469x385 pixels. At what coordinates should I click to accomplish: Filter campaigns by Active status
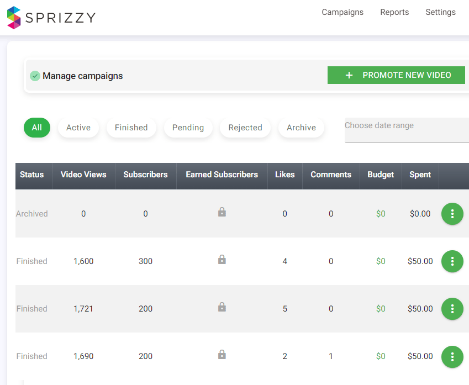(x=78, y=128)
